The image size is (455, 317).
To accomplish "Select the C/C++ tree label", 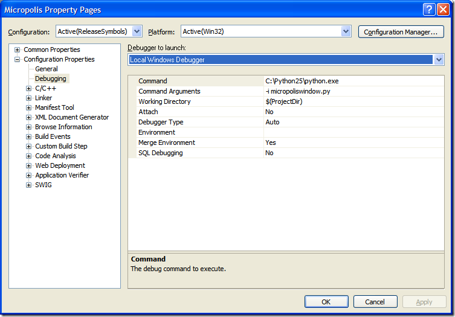I will [45, 88].
